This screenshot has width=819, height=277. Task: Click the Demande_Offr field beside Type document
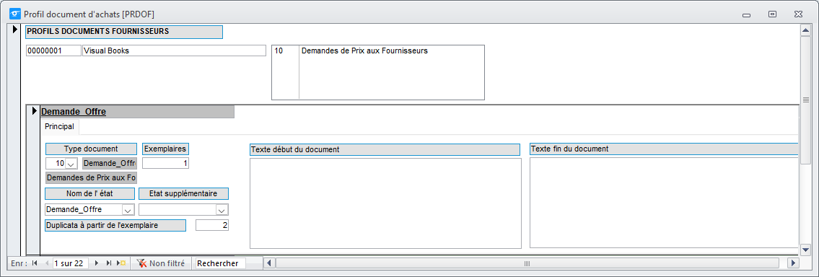point(110,164)
